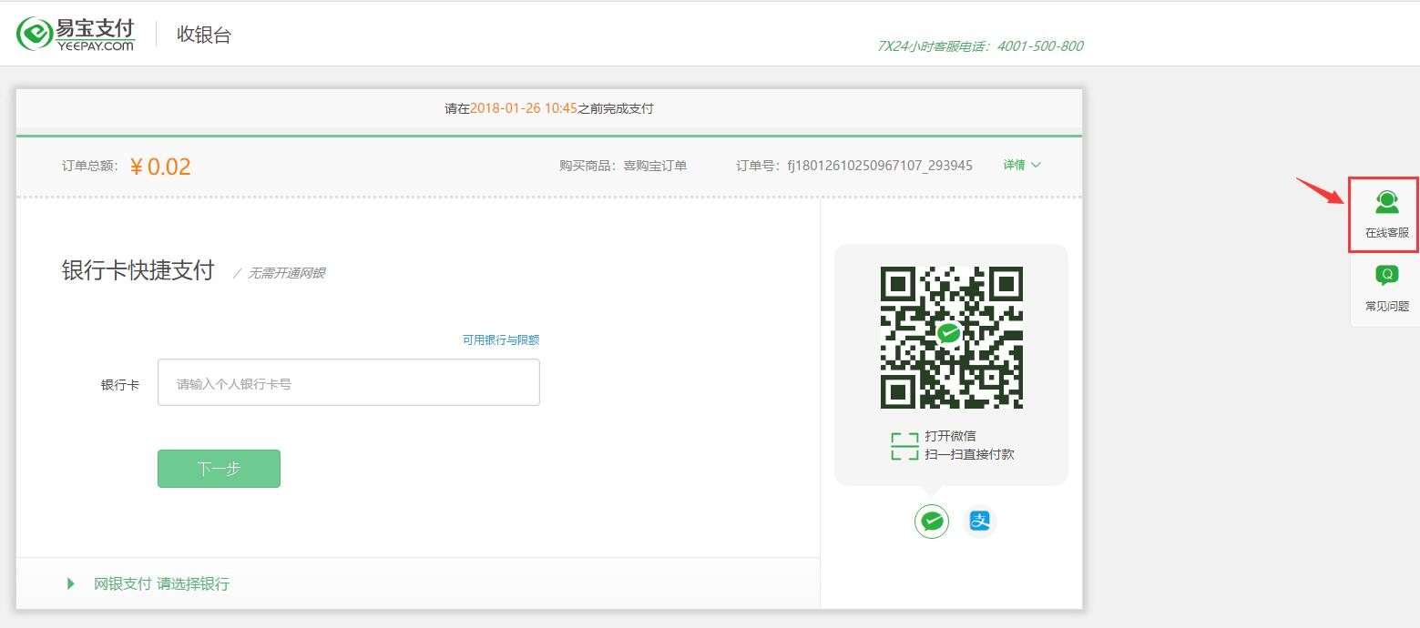This screenshot has width=1420, height=628.
Task: Click the 打开微信 instruction text
Action: pyautogui.click(x=950, y=436)
